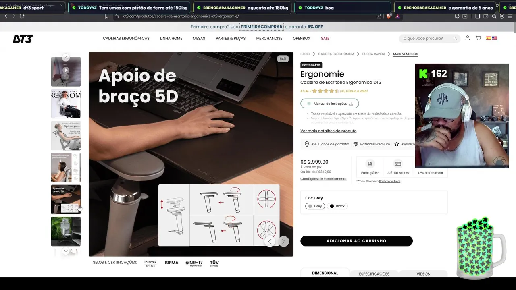Click the star Avaliações badge
516x290 pixels.
point(405,144)
